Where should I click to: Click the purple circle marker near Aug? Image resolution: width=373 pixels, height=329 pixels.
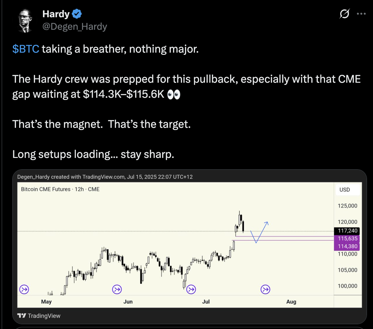pyautogui.click(x=265, y=289)
